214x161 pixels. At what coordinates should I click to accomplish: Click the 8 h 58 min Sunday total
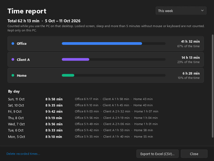pos(54,99)
